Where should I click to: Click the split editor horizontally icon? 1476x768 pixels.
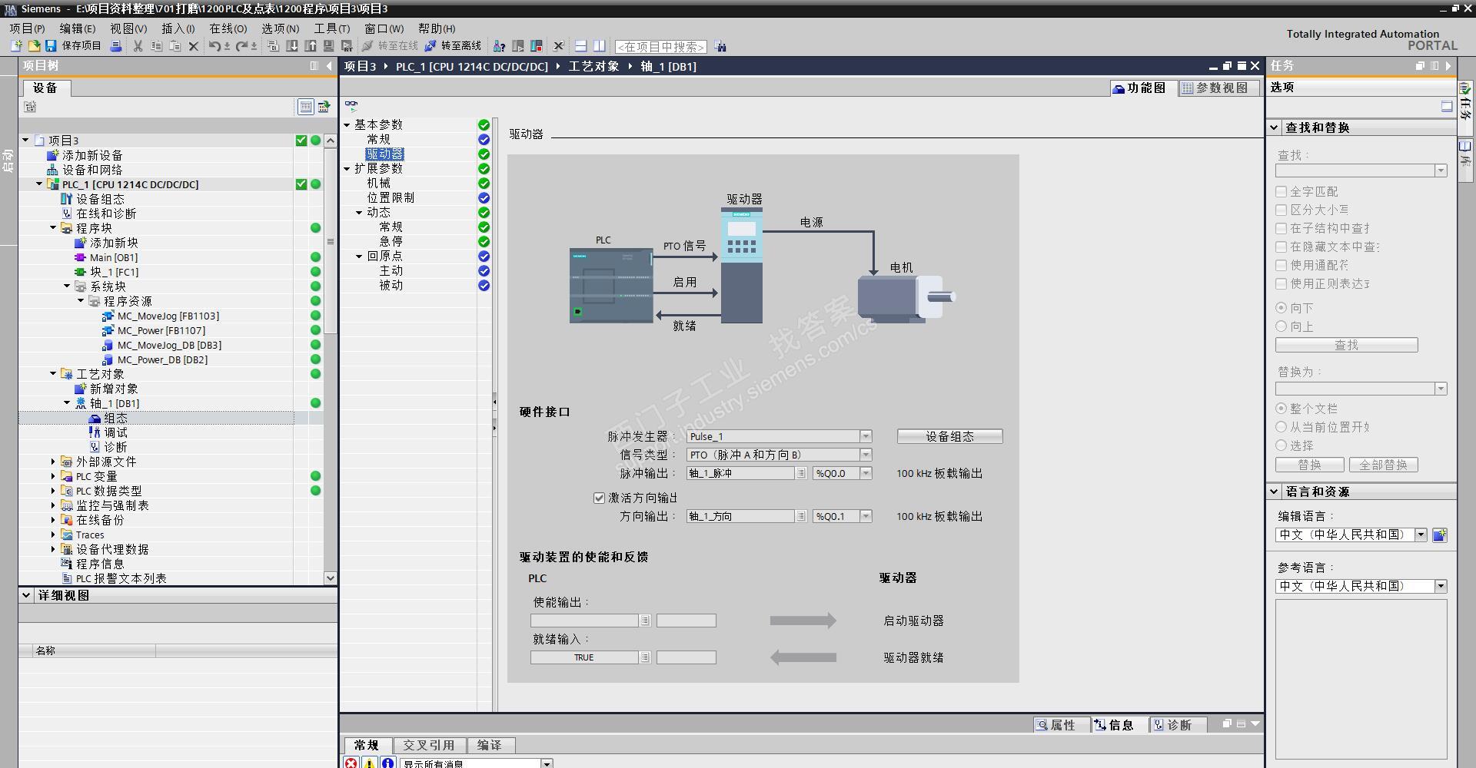tap(580, 46)
